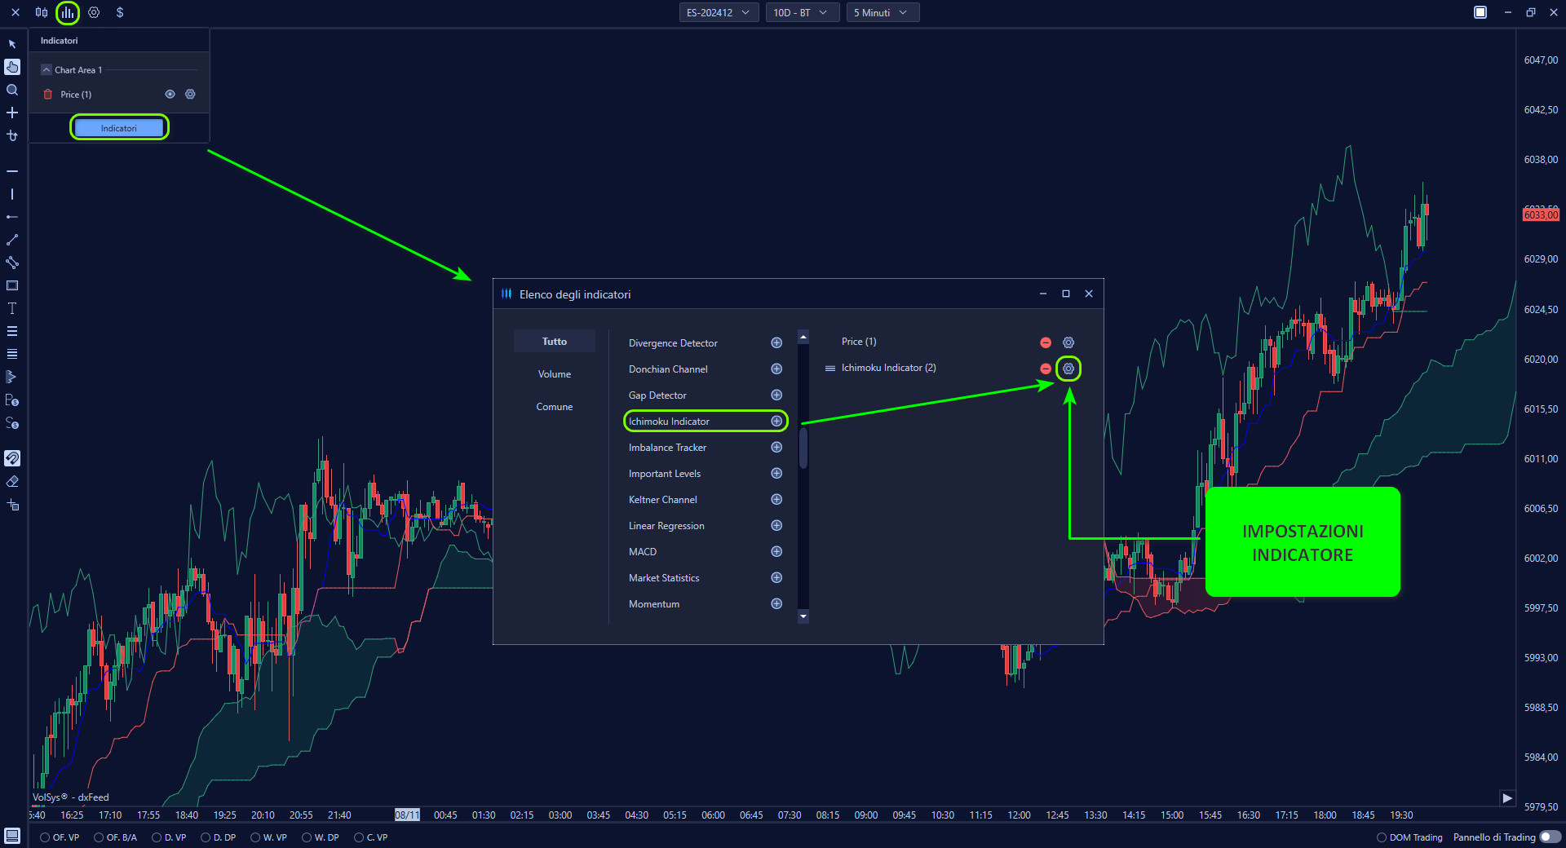Click the panel layout icon bottom left
The height and width of the screenshot is (848, 1566).
[12, 836]
